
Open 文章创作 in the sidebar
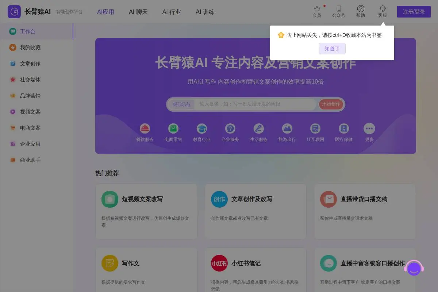pos(36,64)
